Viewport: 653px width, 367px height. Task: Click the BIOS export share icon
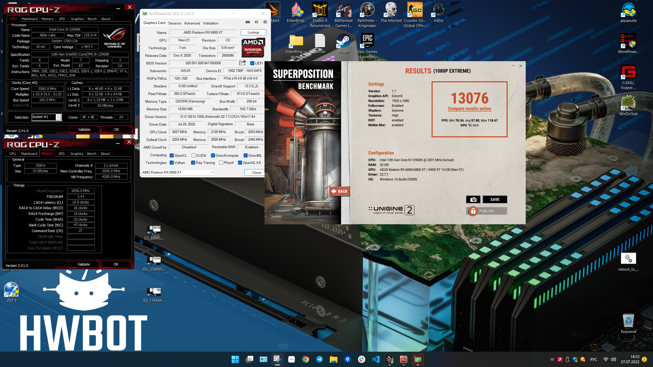tap(243, 63)
